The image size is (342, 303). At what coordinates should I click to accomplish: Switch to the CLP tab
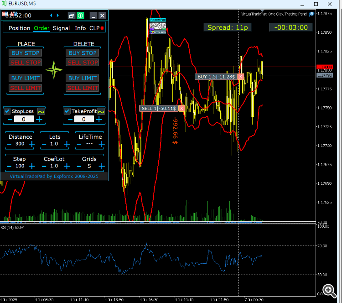[x=94, y=28]
